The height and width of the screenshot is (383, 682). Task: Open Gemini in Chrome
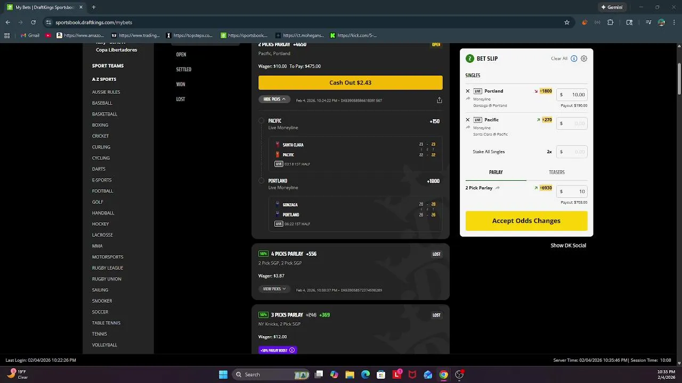[611, 7]
